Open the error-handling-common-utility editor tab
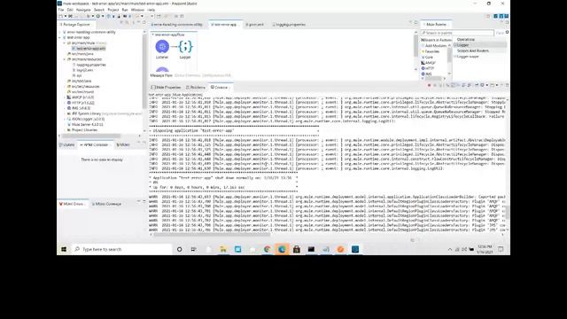The image size is (567, 319). click(x=177, y=25)
